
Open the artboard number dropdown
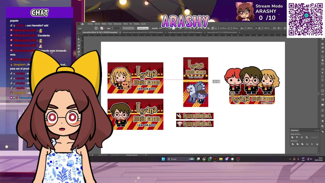click(x=112, y=155)
